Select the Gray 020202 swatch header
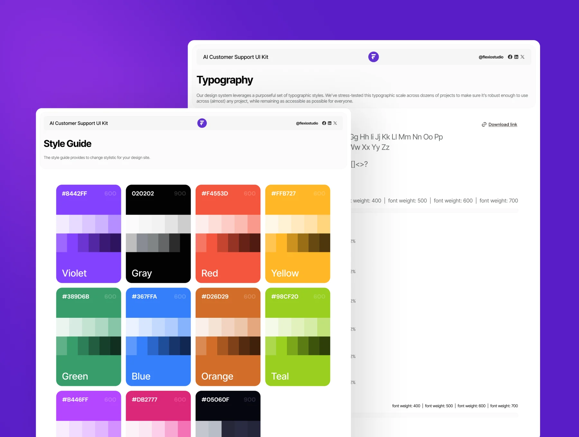Screen dimensions: 579x437 [158, 200]
